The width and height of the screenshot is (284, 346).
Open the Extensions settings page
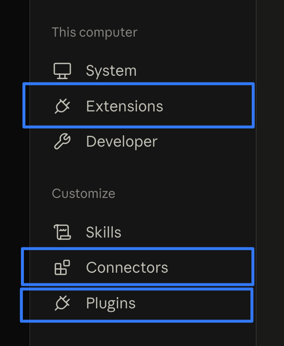coord(139,106)
